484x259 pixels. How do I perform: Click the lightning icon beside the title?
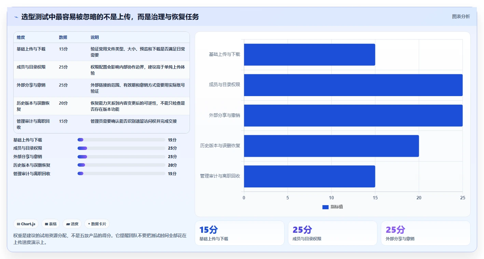[16, 17]
